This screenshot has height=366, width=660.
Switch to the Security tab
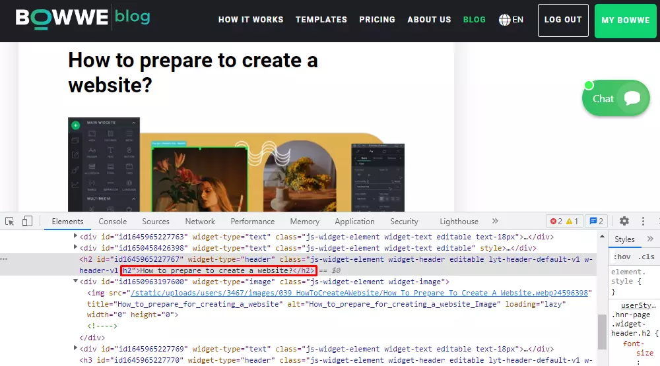pyautogui.click(x=404, y=222)
